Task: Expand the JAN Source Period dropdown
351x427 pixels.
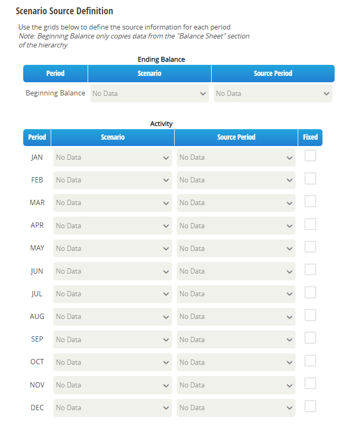Action: tap(236, 158)
